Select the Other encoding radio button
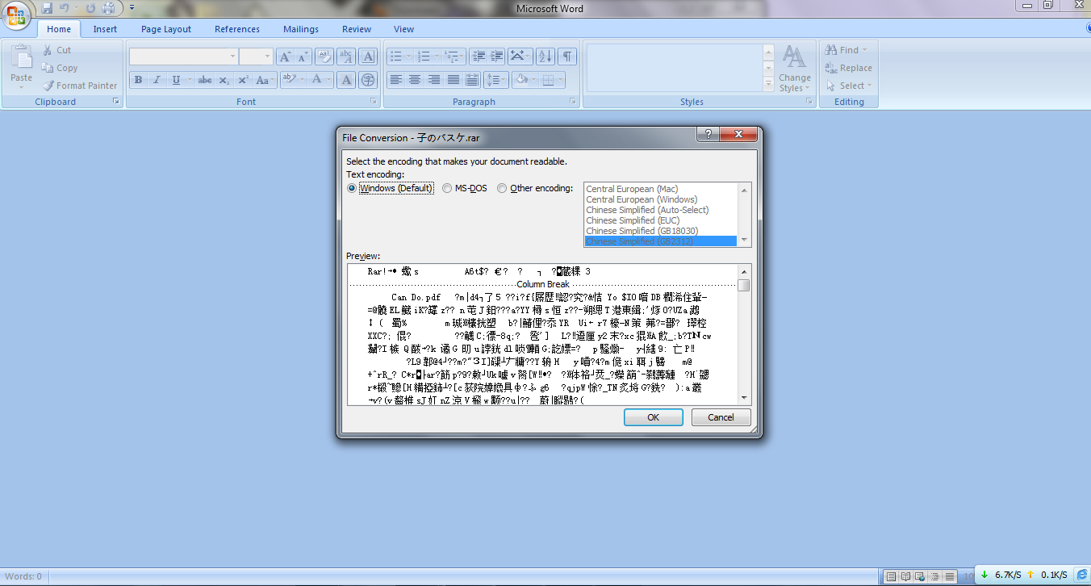Screen dimensions: 1091x586 [x=502, y=188]
